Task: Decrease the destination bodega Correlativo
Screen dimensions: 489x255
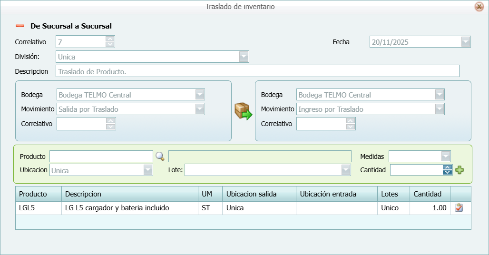Action: point(351,127)
